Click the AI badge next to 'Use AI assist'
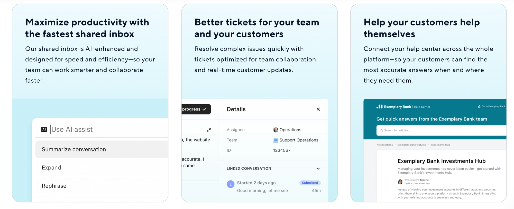This screenshot has width=514, height=209. 44,129
